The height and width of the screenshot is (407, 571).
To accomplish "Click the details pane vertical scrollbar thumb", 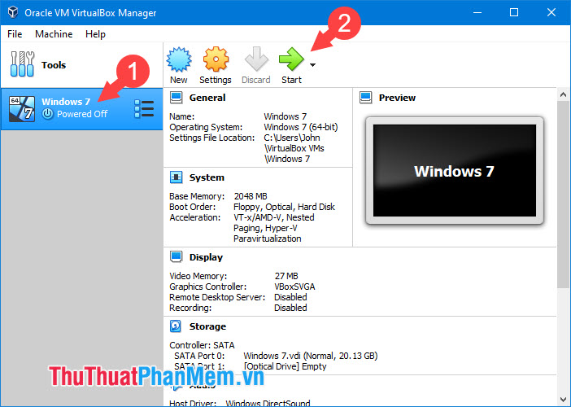I will point(564,195).
